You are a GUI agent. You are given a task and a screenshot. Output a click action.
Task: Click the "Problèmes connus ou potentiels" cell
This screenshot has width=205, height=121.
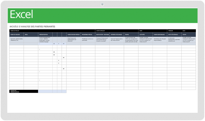coord(88,40)
